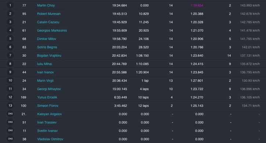Click position 7 circle badge

pyautogui.click(x=10, y=55)
